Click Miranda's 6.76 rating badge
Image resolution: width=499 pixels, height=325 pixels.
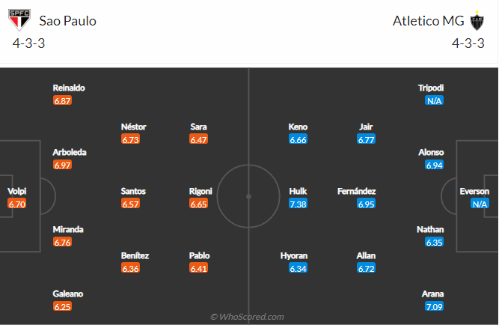[62, 242]
